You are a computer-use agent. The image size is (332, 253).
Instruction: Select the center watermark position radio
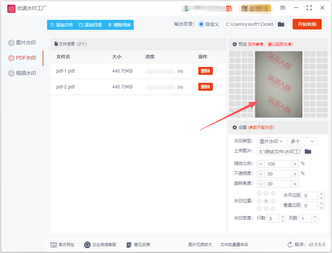pyautogui.click(x=266, y=201)
